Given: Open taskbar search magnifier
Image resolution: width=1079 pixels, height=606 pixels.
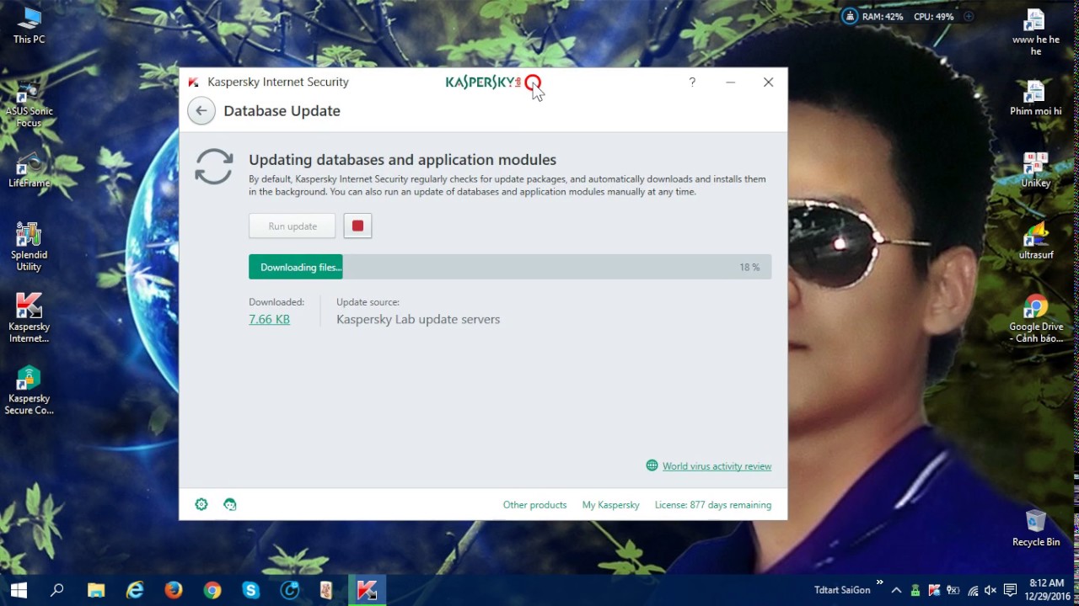Looking at the screenshot, I should (56, 590).
